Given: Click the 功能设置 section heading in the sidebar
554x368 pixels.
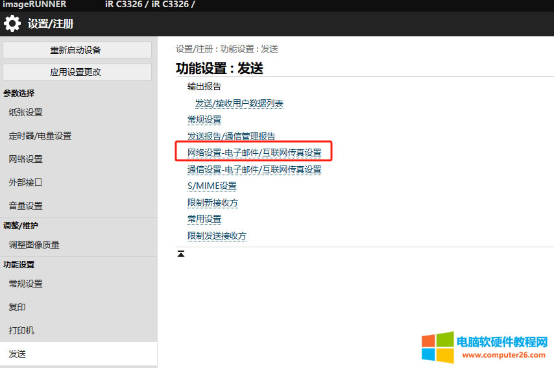Looking at the screenshot, I should tap(19, 264).
